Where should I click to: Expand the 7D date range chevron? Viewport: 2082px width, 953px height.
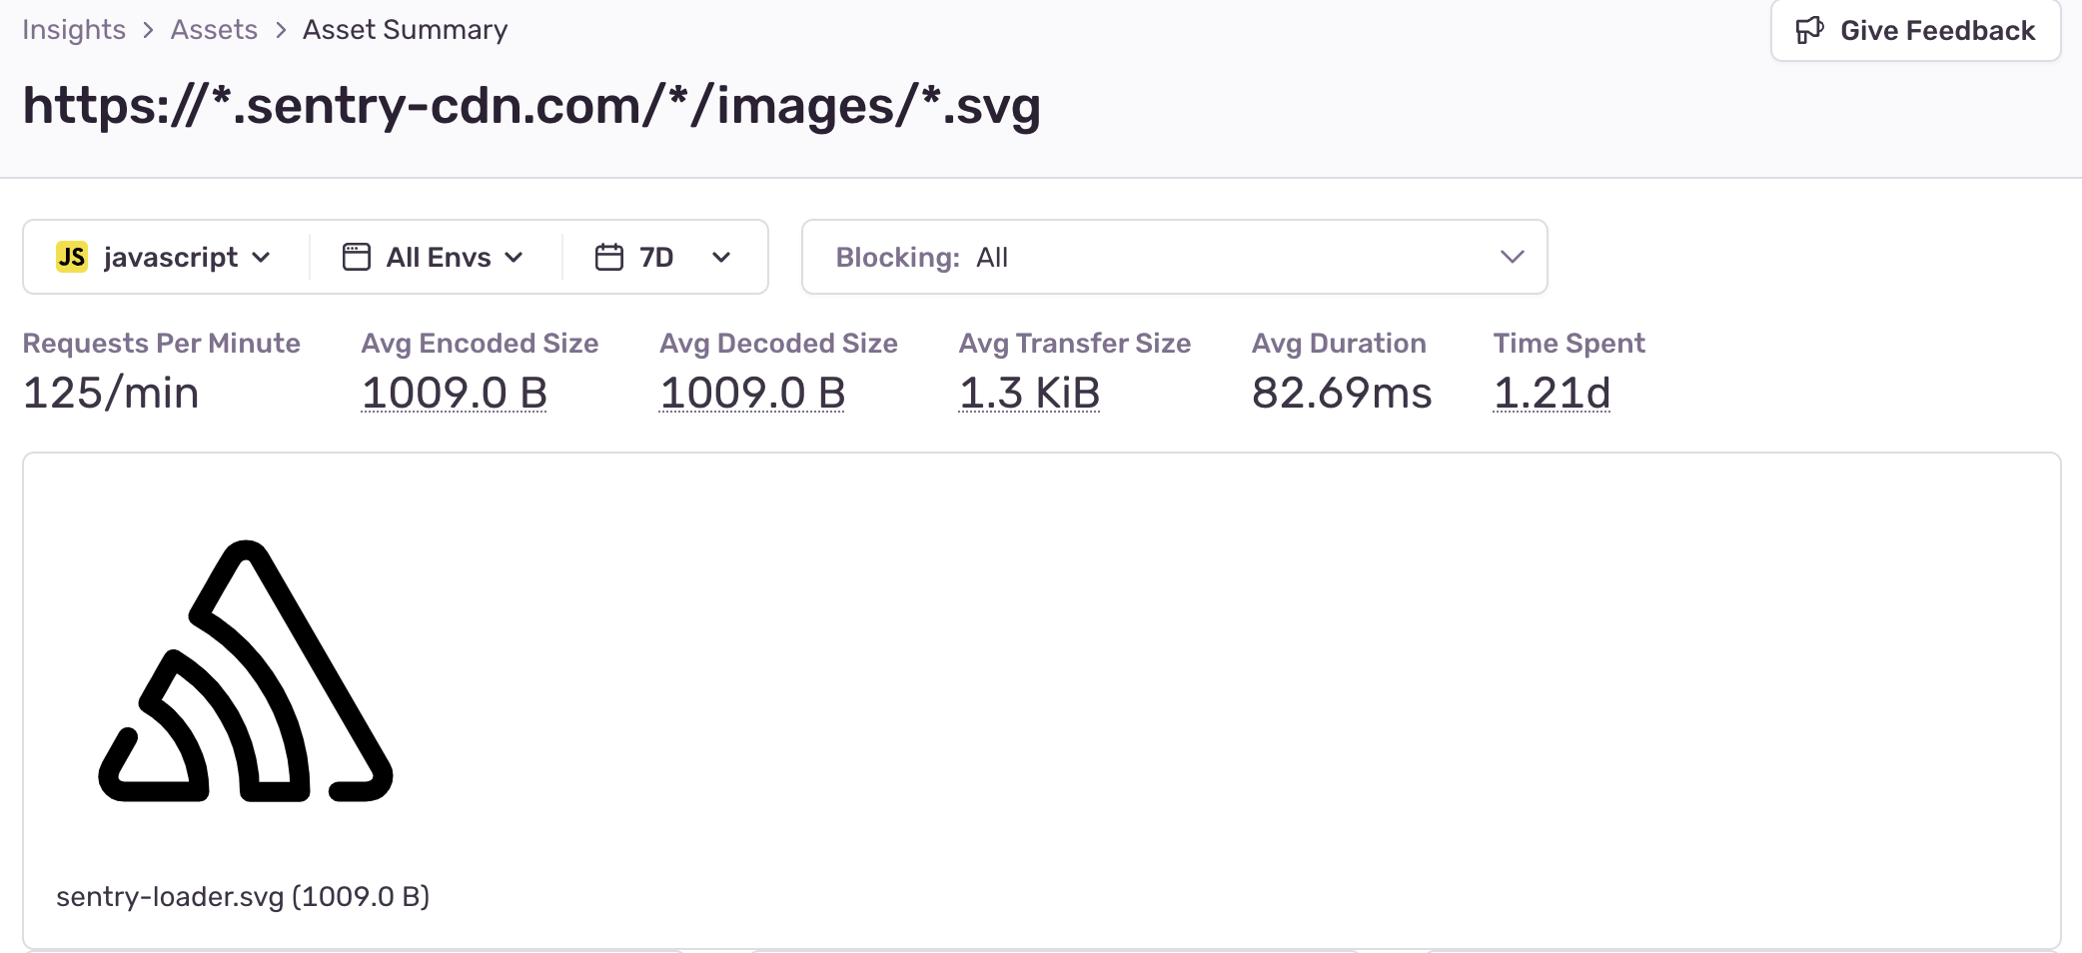(720, 257)
